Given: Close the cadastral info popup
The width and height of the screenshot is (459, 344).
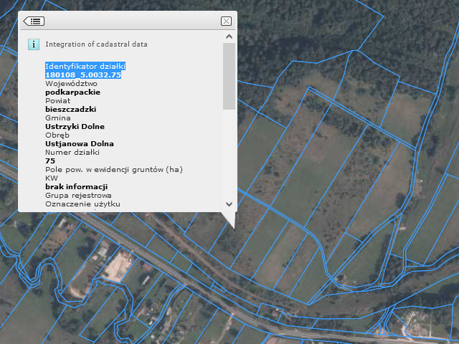Looking at the screenshot, I should pos(226,21).
